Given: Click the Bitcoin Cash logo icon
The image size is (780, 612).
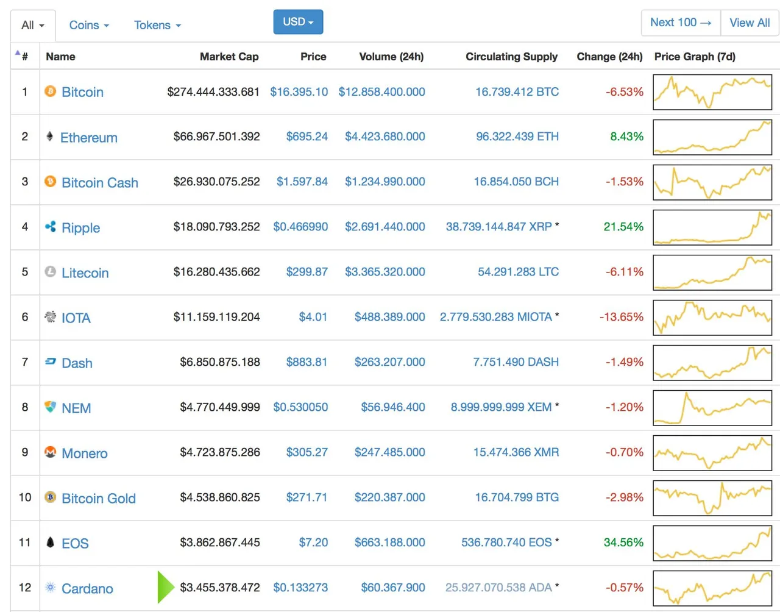Looking at the screenshot, I should click(x=51, y=181).
